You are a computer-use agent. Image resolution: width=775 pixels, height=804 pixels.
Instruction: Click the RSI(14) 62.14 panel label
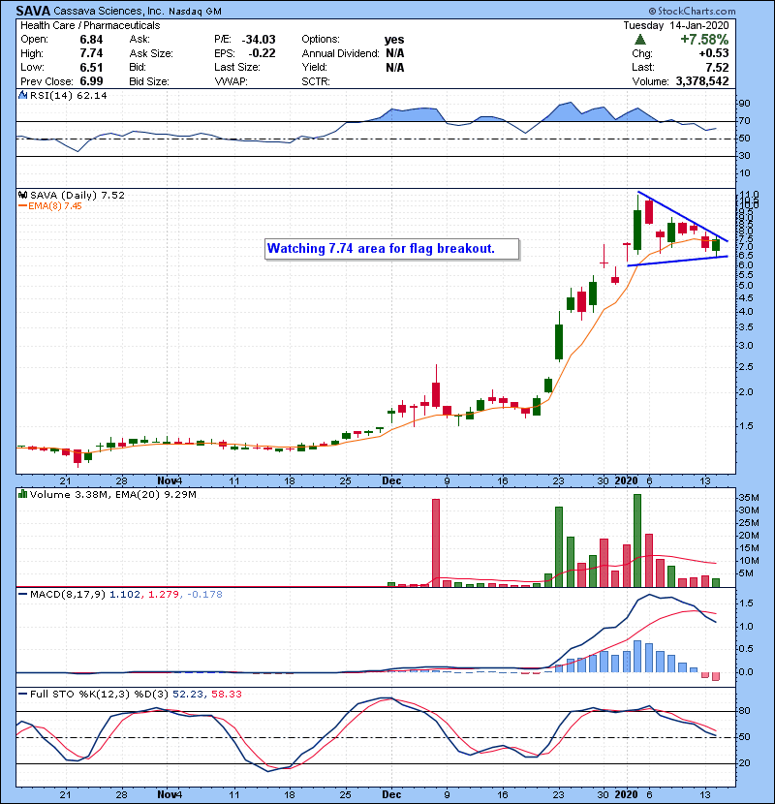click(68, 95)
